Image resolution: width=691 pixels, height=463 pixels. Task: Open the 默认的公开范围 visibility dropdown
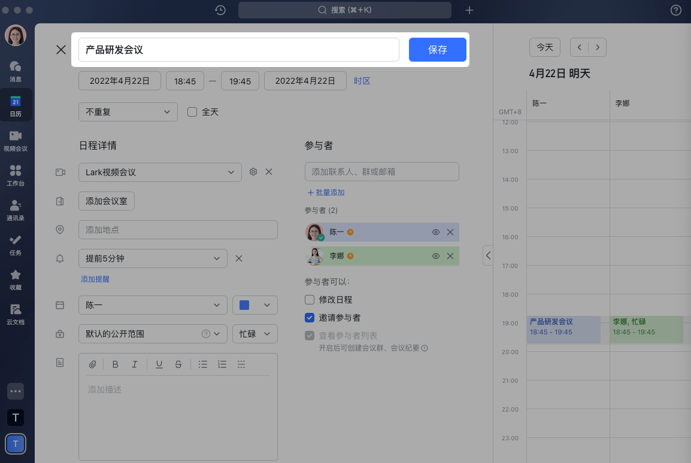(x=153, y=334)
